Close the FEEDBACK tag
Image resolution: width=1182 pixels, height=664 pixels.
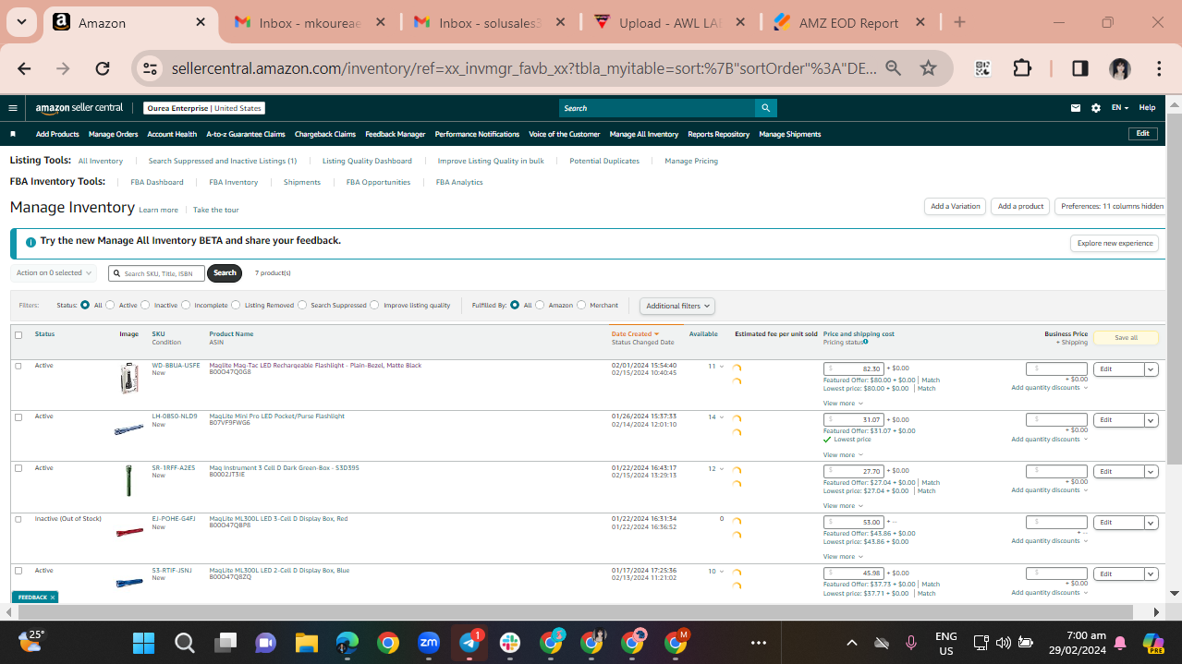click(53, 598)
